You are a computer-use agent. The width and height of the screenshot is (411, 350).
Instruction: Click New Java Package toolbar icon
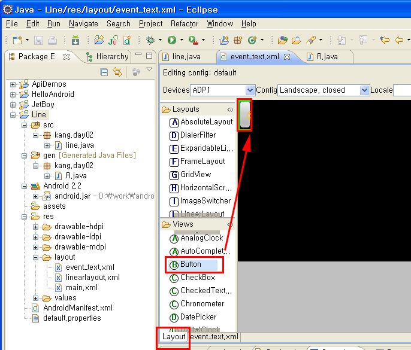(238, 40)
